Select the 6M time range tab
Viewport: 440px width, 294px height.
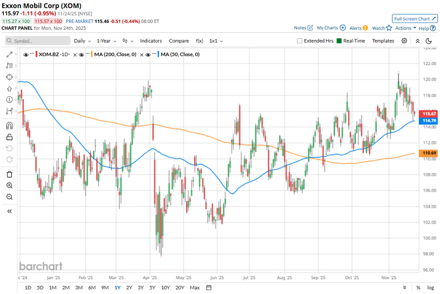click(x=92, y=287)
